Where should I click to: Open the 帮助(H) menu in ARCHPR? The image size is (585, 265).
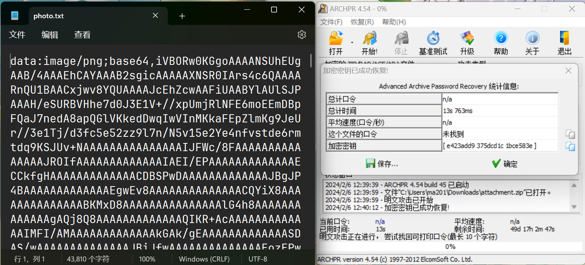click(x=394, y=22)
